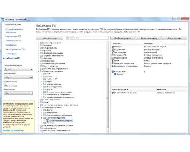Click the Вероятность определения info icon

112,66
